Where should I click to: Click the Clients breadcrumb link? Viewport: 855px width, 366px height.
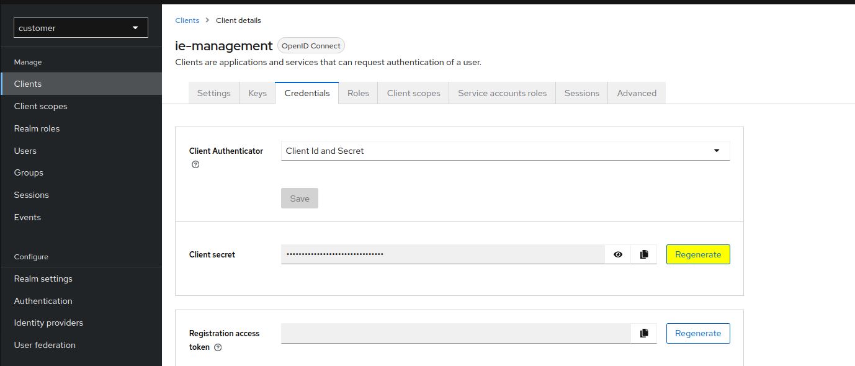click(187, 20)
